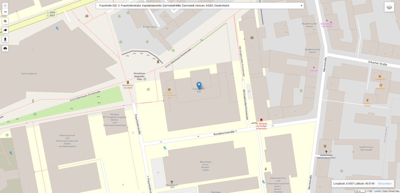Click the upper Akademischer Verein label
Screen dimensions: 400x193
pos(309,25)
